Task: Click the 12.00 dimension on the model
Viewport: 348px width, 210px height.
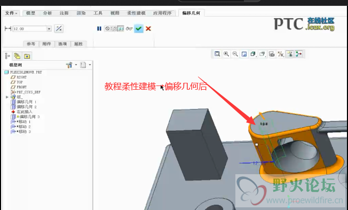Action: pyautogui.click(x=259, y=163)
